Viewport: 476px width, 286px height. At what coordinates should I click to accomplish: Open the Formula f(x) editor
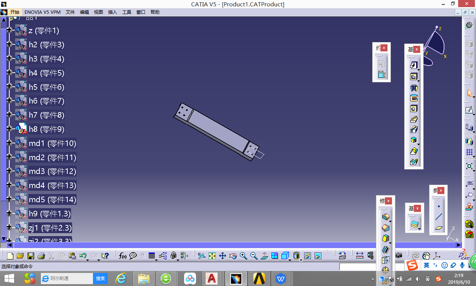[x=123, y=256]
